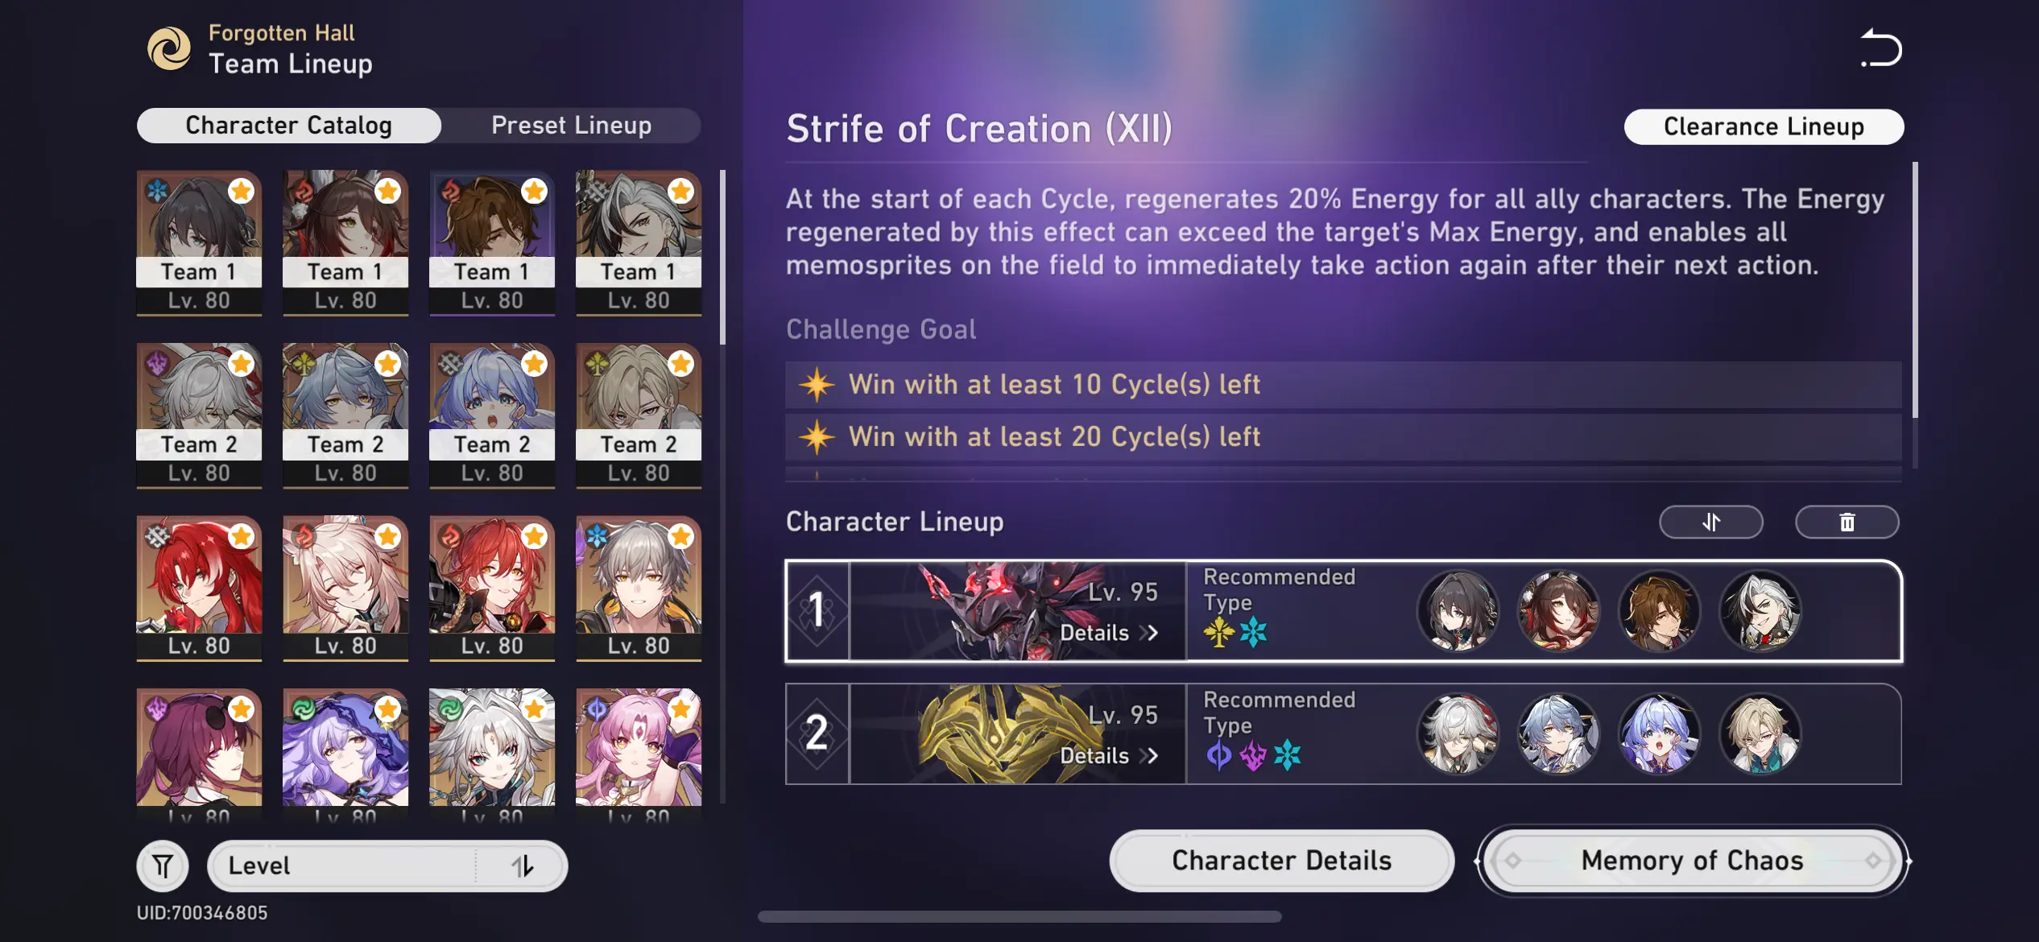
Task: Click the Character Details button
Action: pos(1281,861)
